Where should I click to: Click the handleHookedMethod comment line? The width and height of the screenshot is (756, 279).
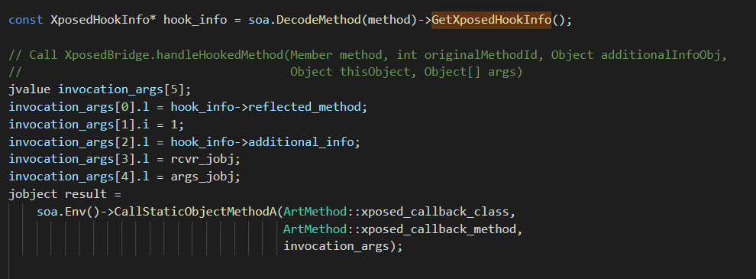pos(367,55)
